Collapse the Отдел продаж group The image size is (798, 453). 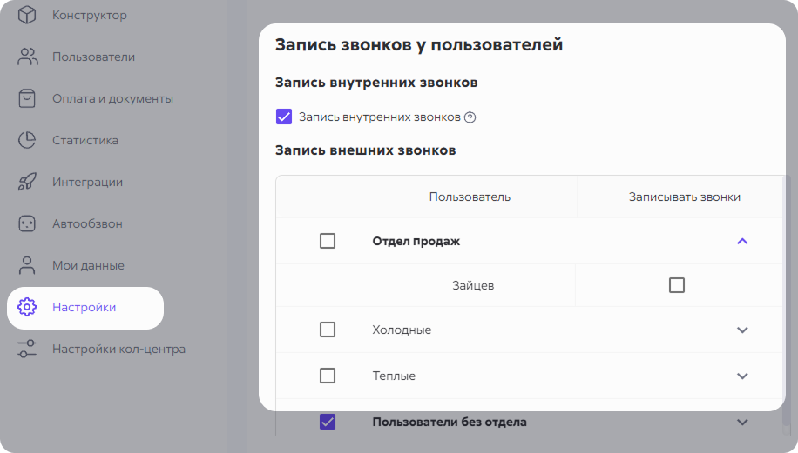pyautogui.click(x=742, y=241)
